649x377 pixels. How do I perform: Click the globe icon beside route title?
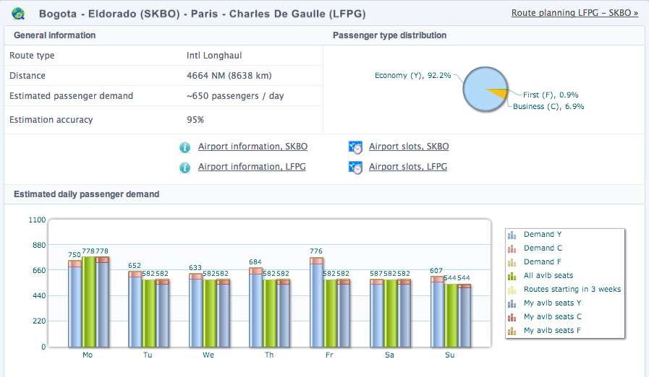point(18,13)
